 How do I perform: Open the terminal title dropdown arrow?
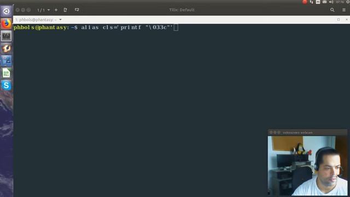click(60, 20)
